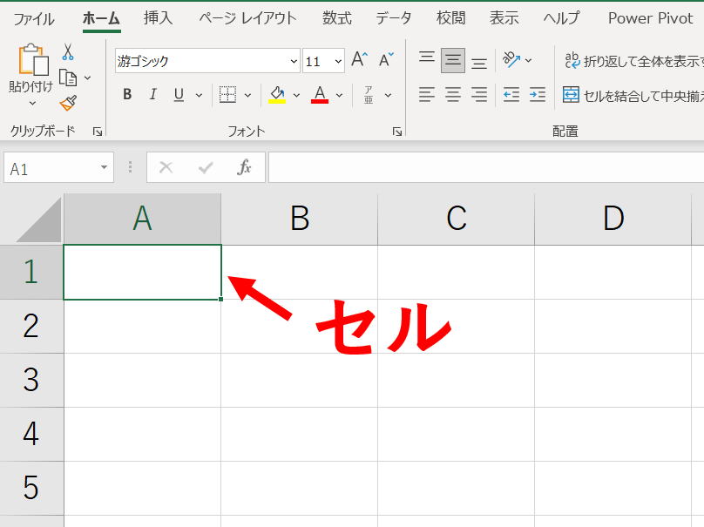Select cell B2 in the worksheet
The height and width of the screenshot is (527, 704).
pos(299,327)
